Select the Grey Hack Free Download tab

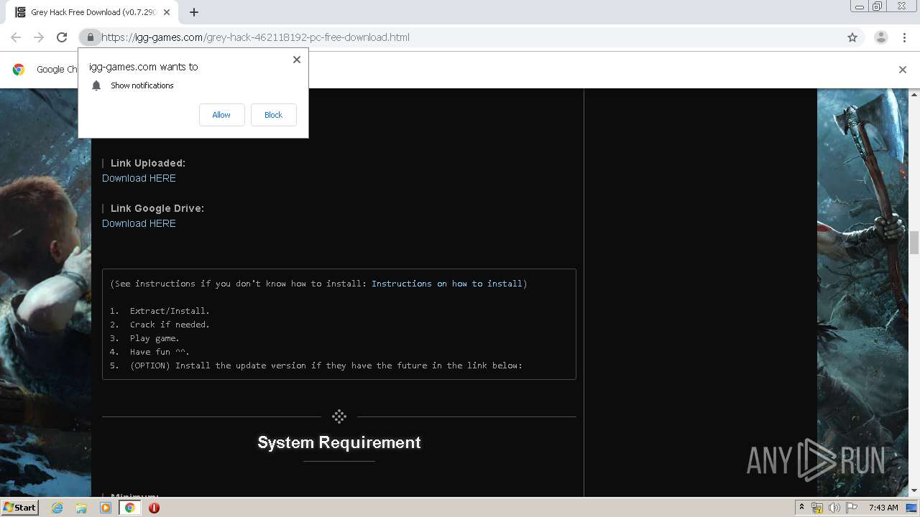pos(92,12)
